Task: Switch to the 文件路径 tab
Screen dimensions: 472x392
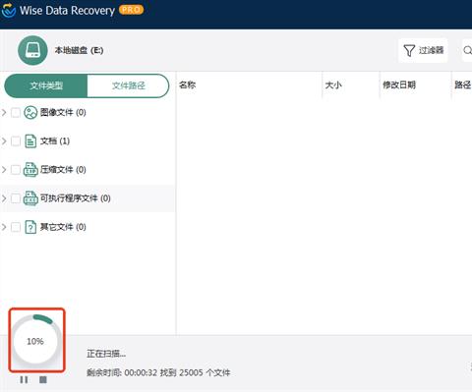Action: (128, 85)
